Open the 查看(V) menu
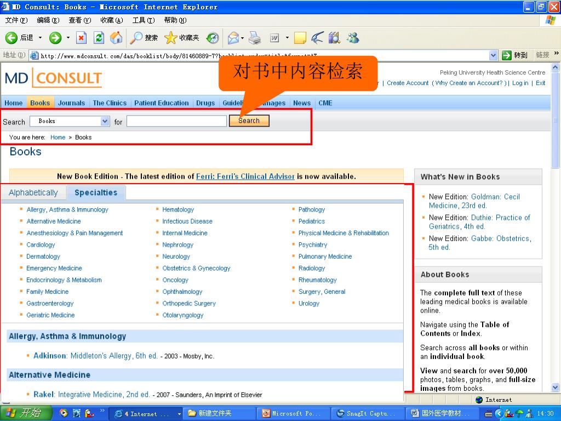Viewport: 561px width, 421px height. click(80, 20)
